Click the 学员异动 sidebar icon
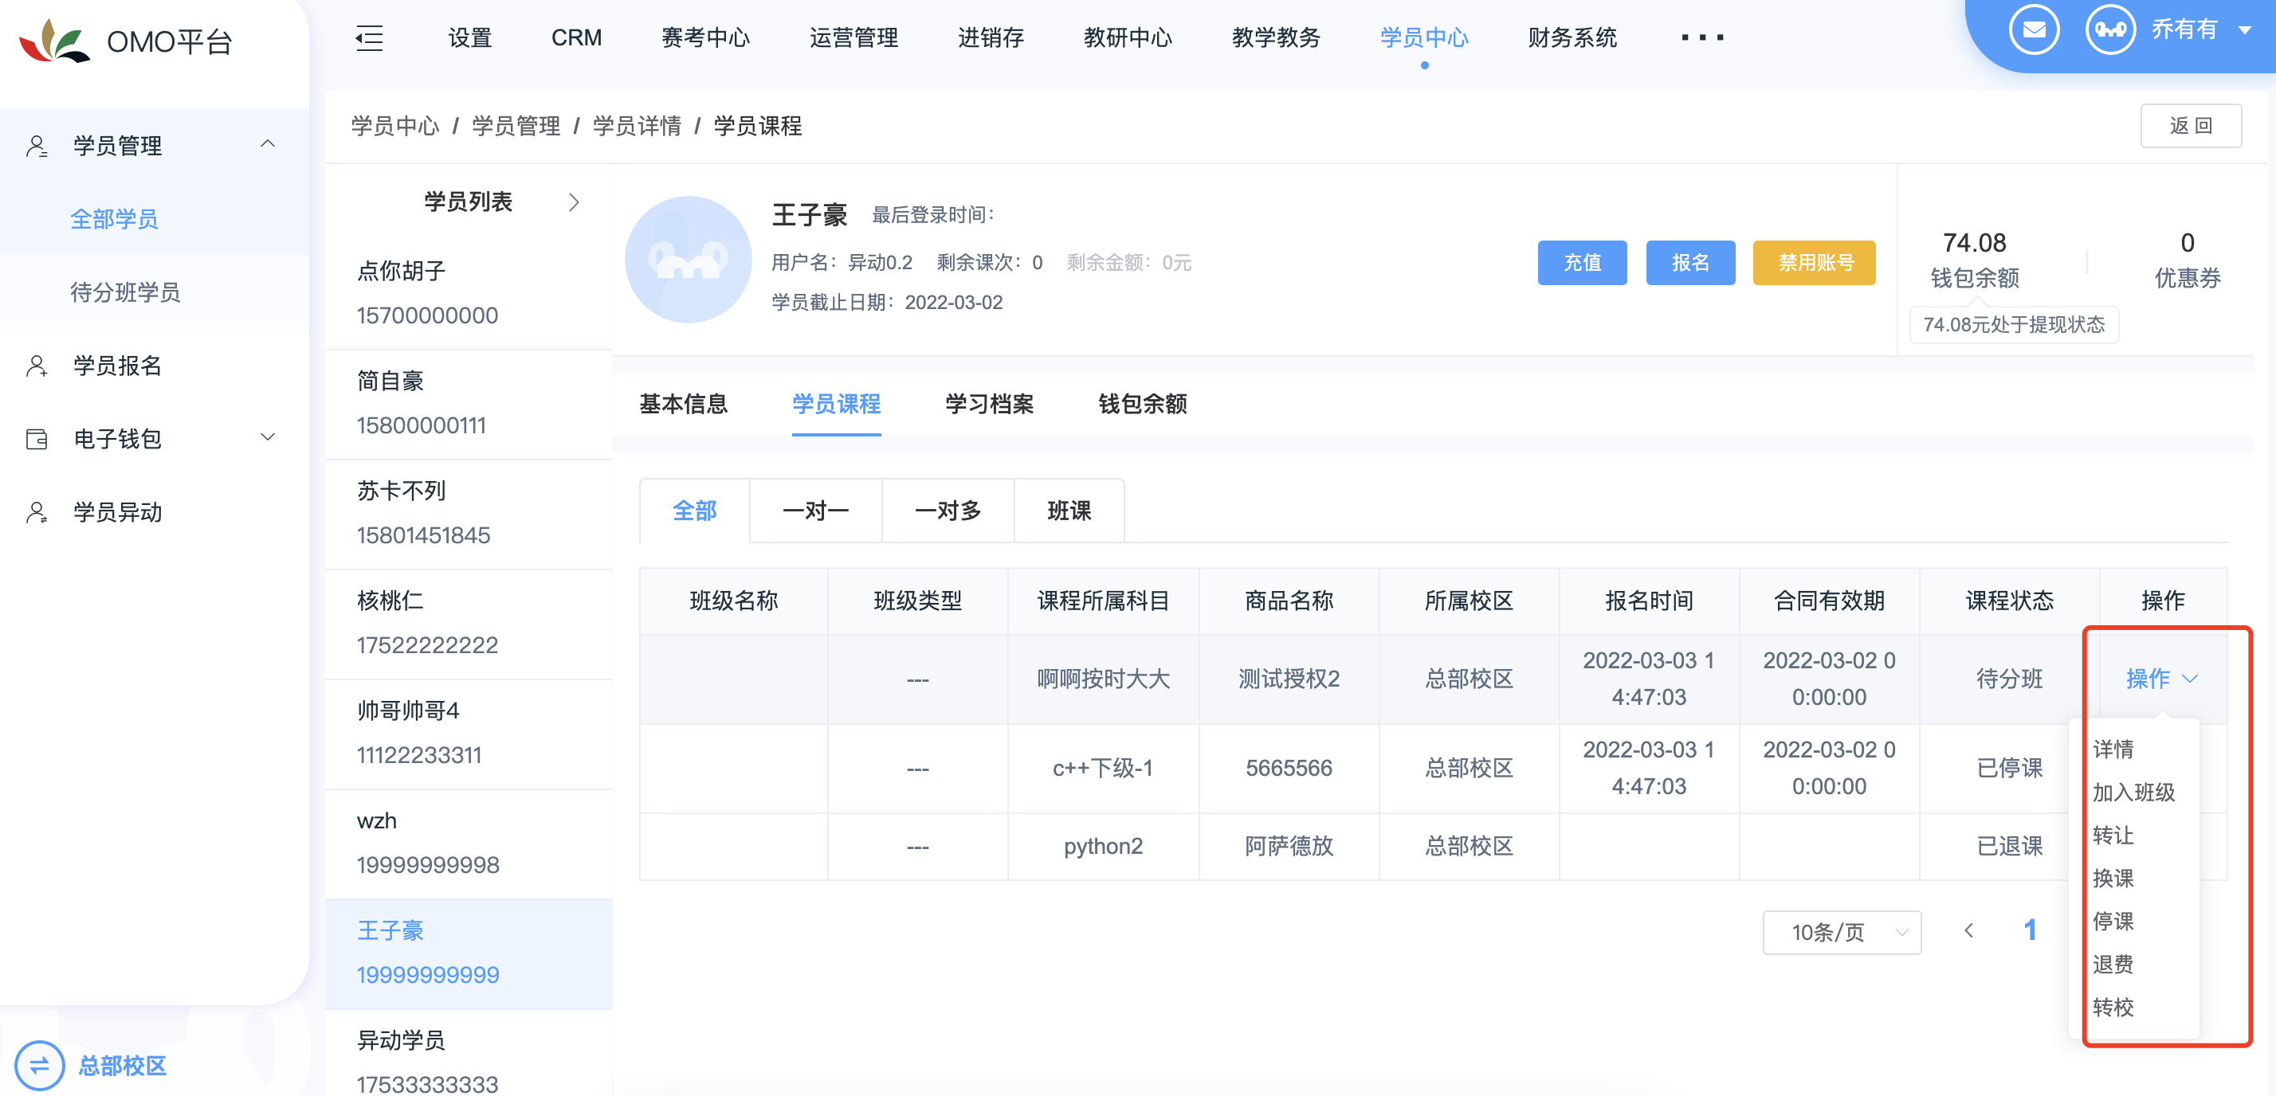The image size is (2276, 1096). point(37,512)
